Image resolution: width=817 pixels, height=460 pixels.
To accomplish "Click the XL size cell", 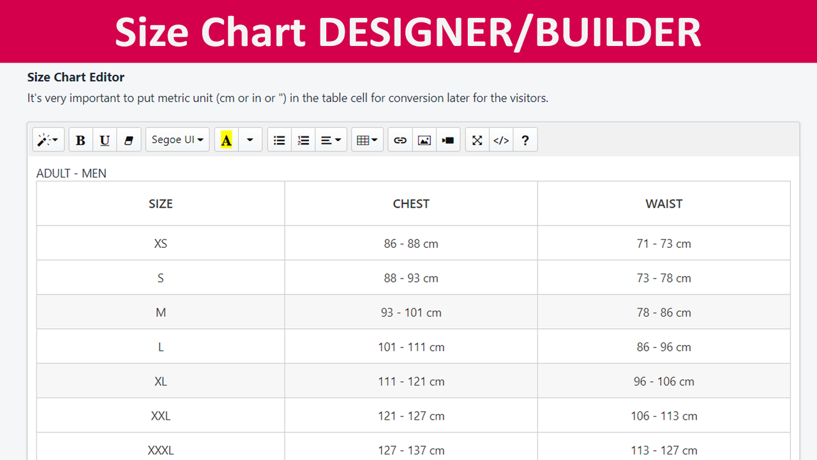I will tap(160, 381).
